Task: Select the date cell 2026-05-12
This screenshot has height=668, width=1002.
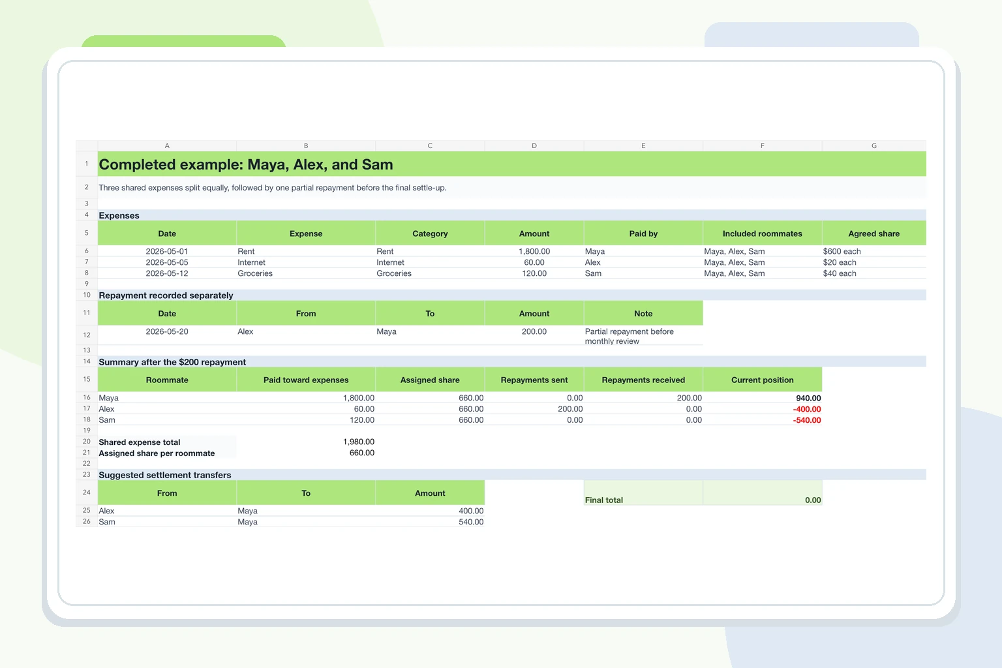Action: click(x=167, y=273)
